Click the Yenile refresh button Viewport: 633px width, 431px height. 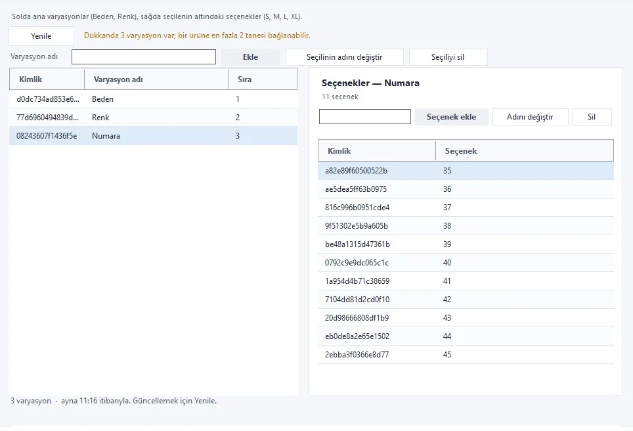pyautogui.click(x=41, y=36)
